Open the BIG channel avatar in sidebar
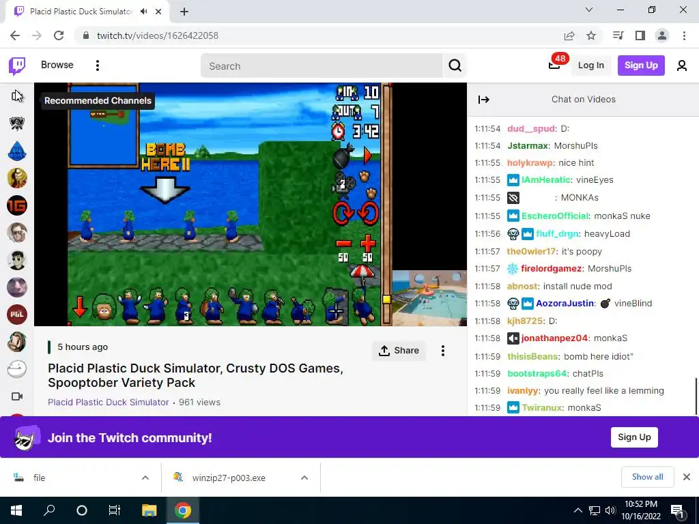Image resolution: width=699 pixels, height=524 pixels. pyautogui.click(x=17, y=151)
